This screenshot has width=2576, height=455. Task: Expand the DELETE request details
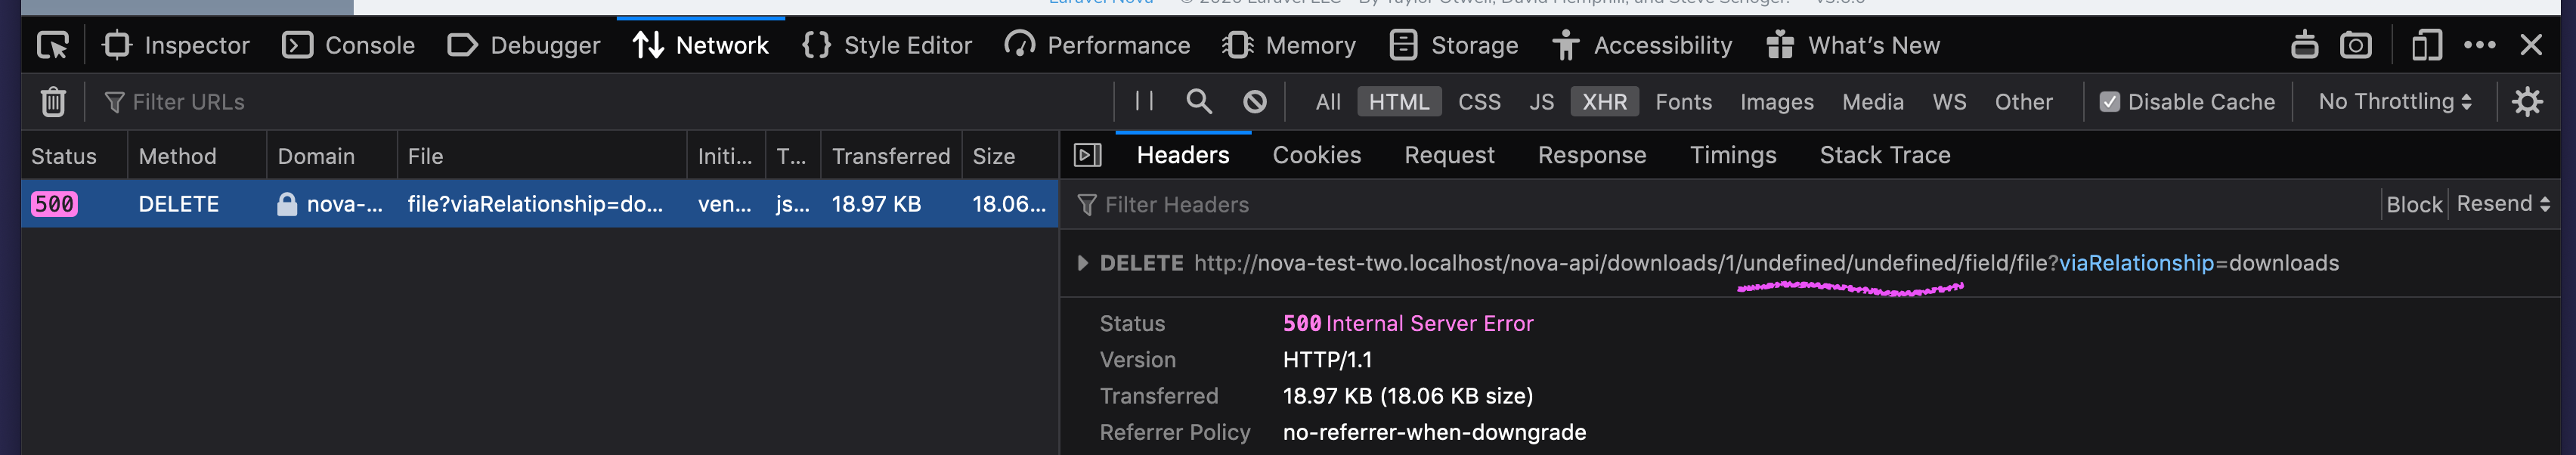pos(1082,263)
